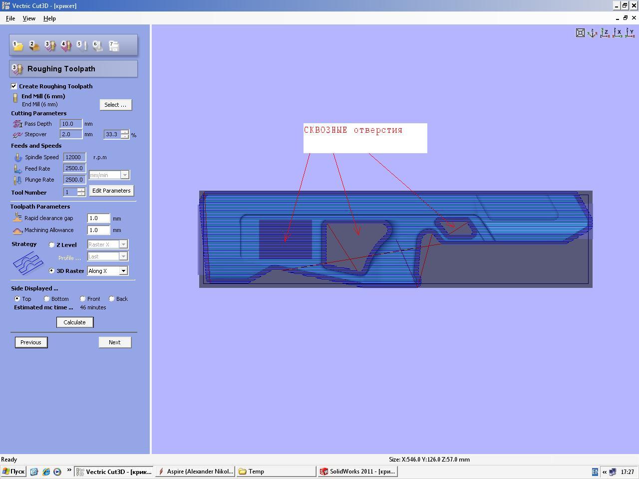Open media player quick launch icon
The height and width of the screenshot is (479, 639).
coord(57,472)
